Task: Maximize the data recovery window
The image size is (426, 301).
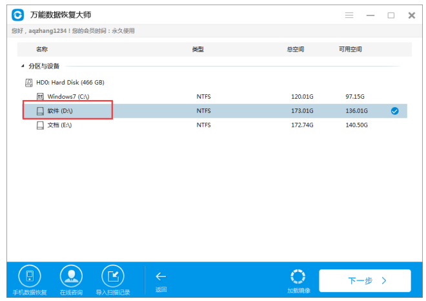Action: coord(391,16)
